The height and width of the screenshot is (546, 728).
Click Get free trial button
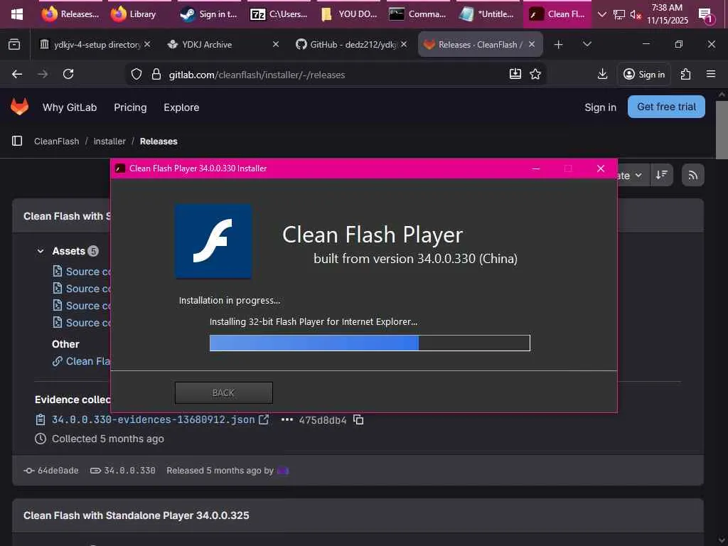coord(666,107)
